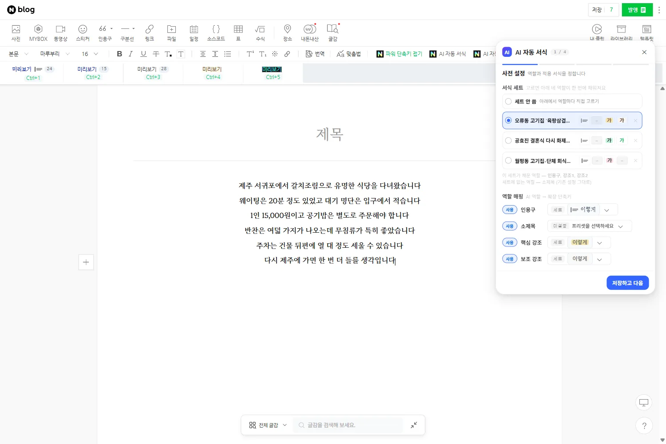The image size is (666, 444).
Task: Open MYBOX cloud storage icon
Action: pos(38,33)
